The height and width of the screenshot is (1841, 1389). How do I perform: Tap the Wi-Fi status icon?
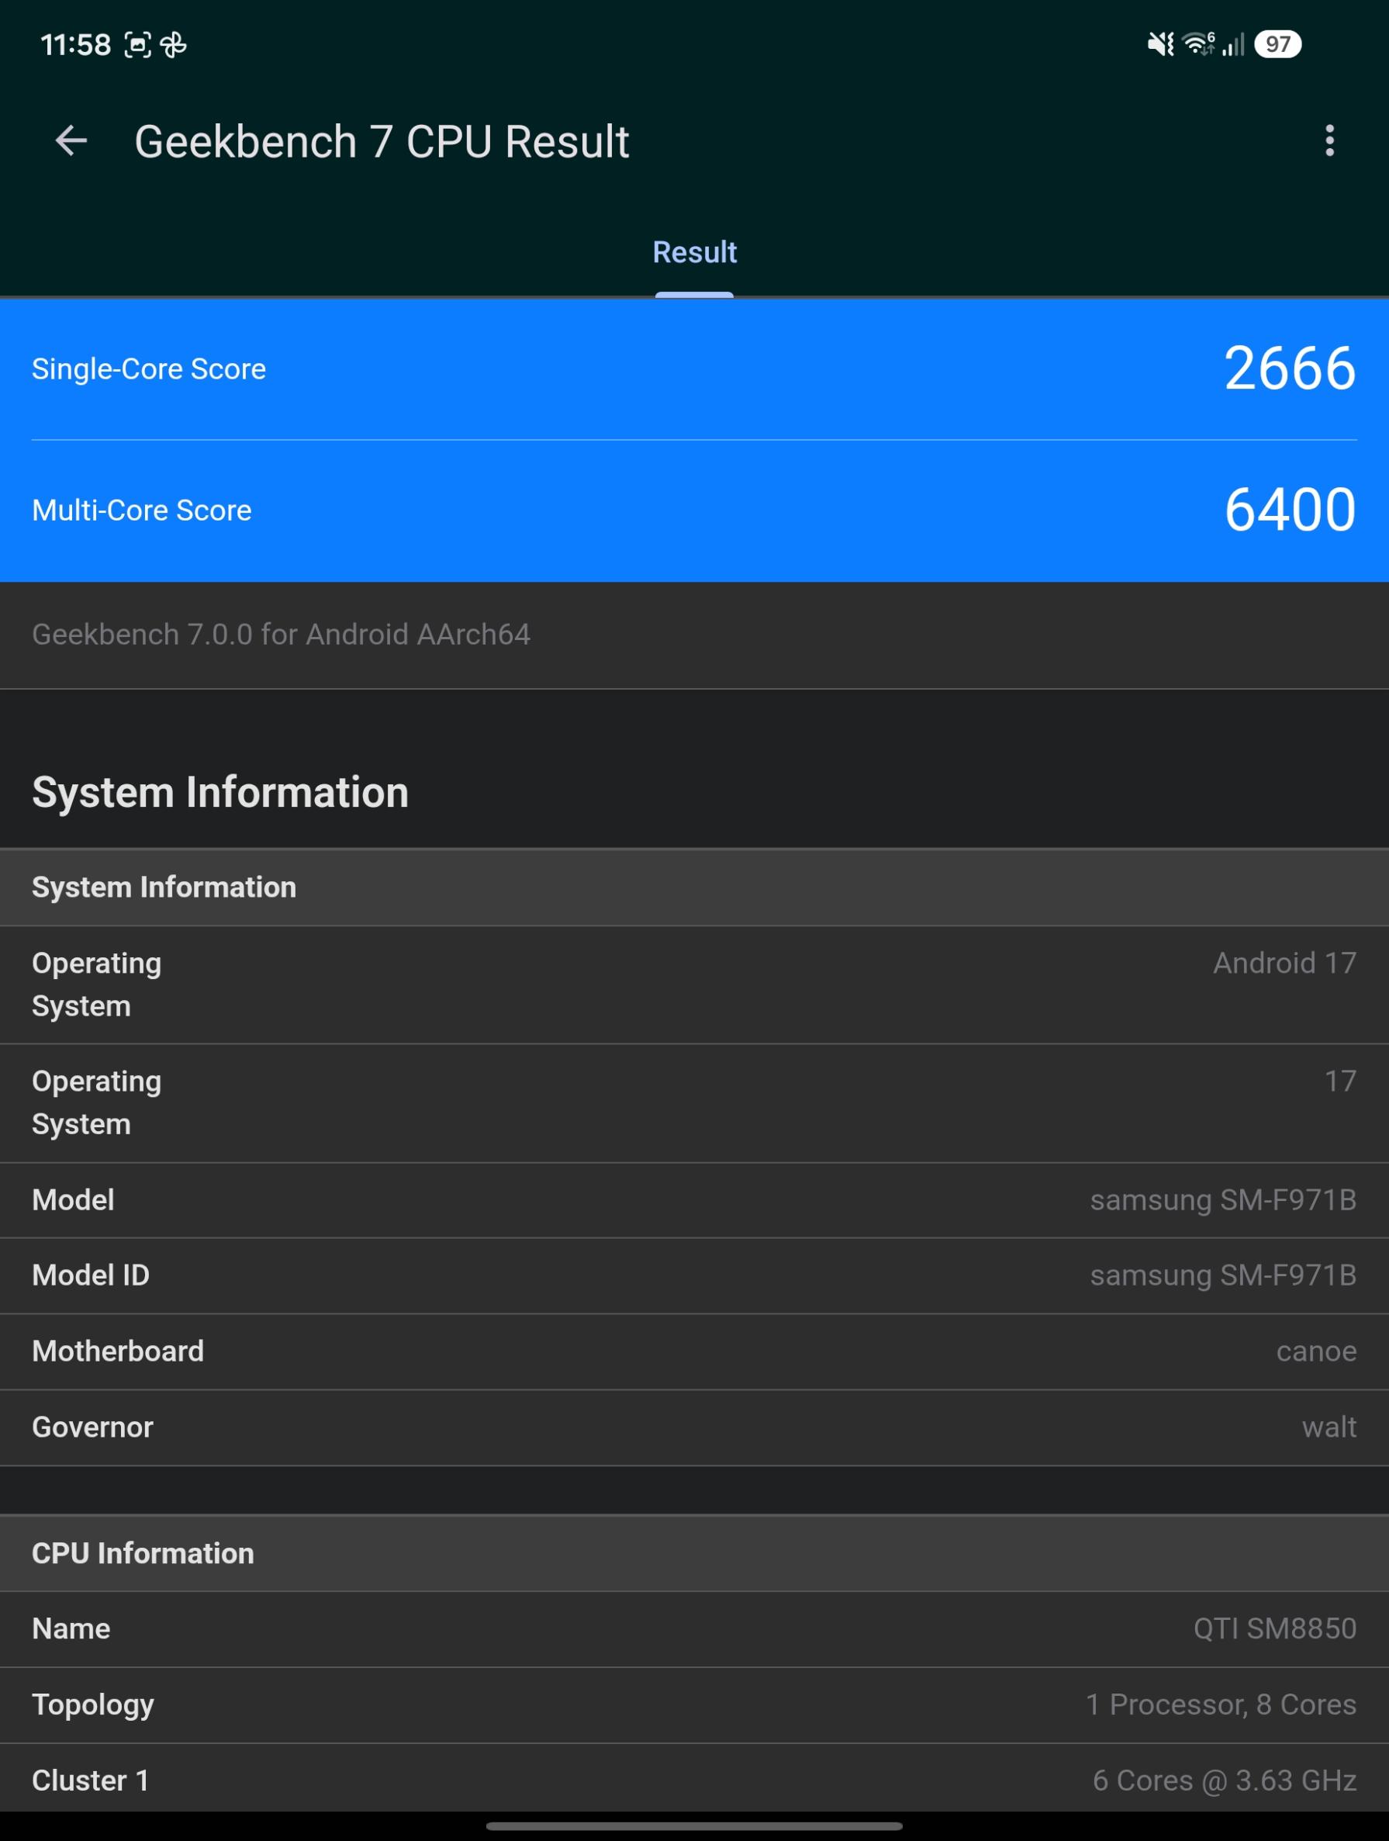click(1198, 44)
